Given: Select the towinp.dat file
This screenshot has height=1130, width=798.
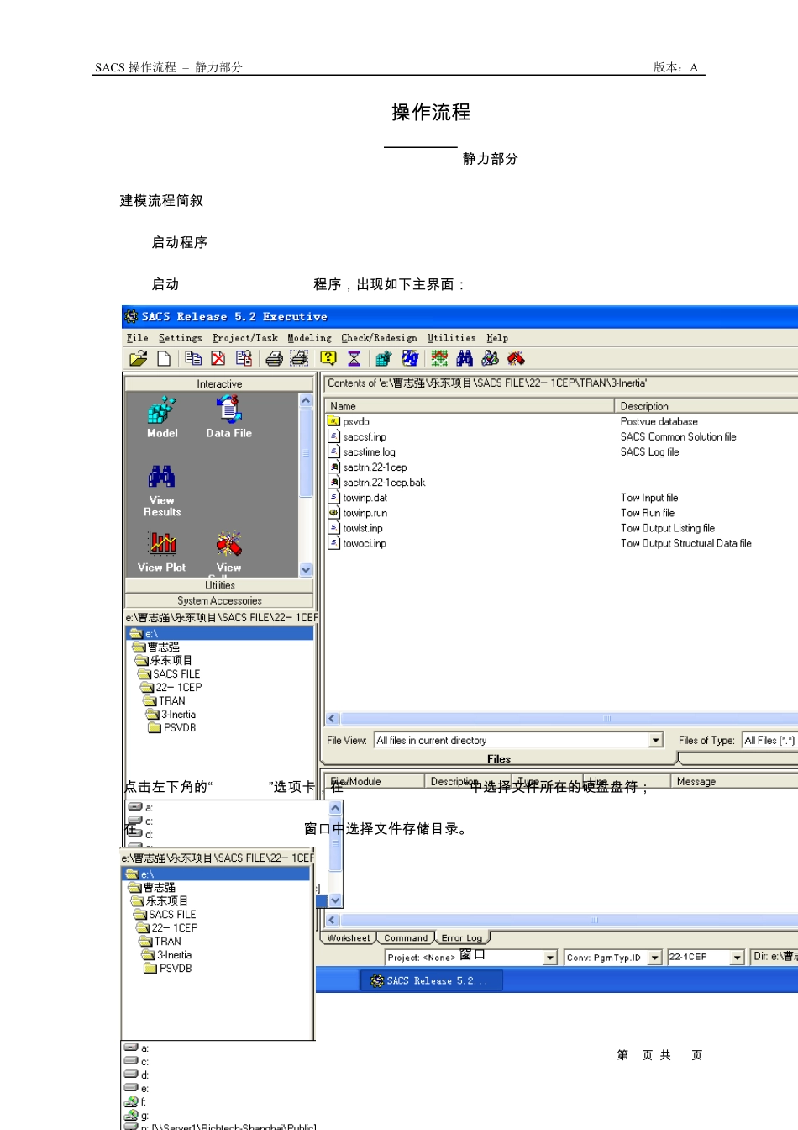Looking at the screenshot, I should tap(358, 498).
